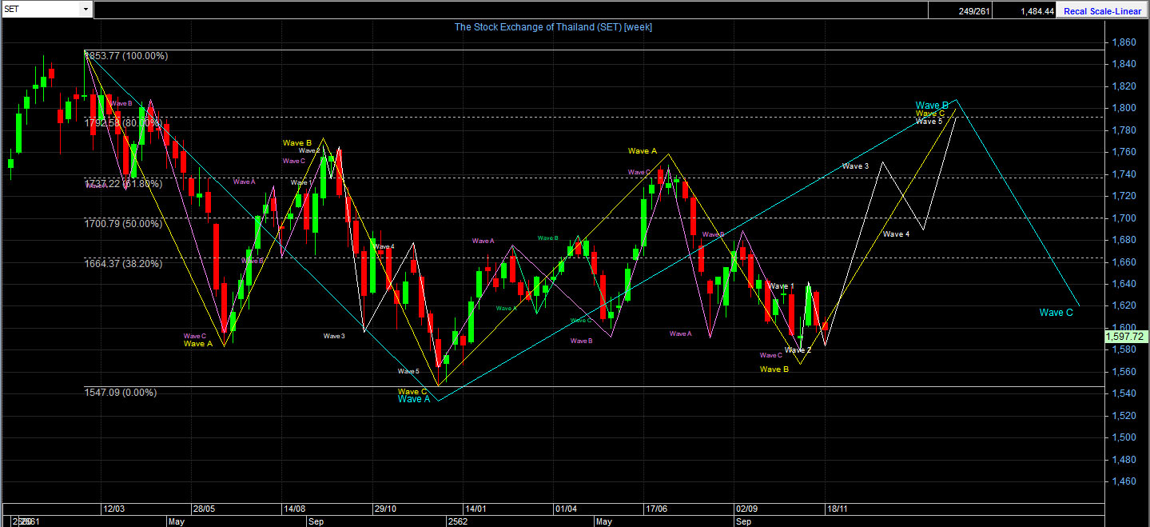The height and width of the screenshot is (527, 1150).
Task: Click the 01/04 date label
Action: click(566, 509)
